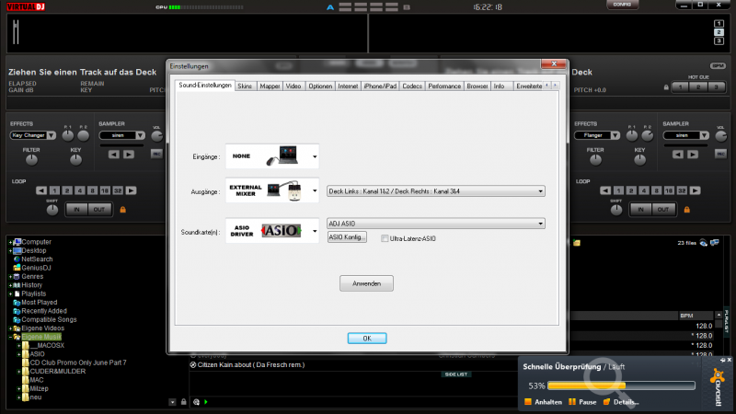Image resolution: width=736 pixels, height=414 pixels.
Task: Open the Most Played list
Action: point(39,303)
